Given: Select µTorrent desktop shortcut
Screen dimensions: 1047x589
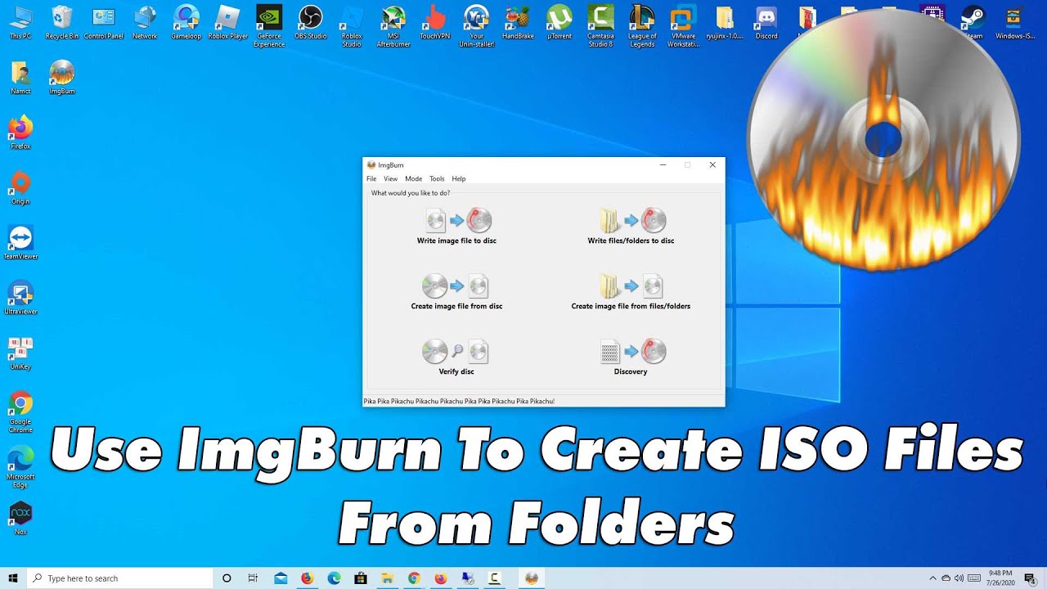Looking at the screenshot, I should click(559, 22).
